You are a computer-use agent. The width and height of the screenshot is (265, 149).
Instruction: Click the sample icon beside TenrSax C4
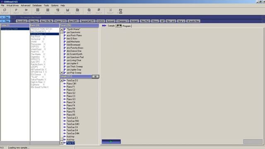tap(65, 127)
